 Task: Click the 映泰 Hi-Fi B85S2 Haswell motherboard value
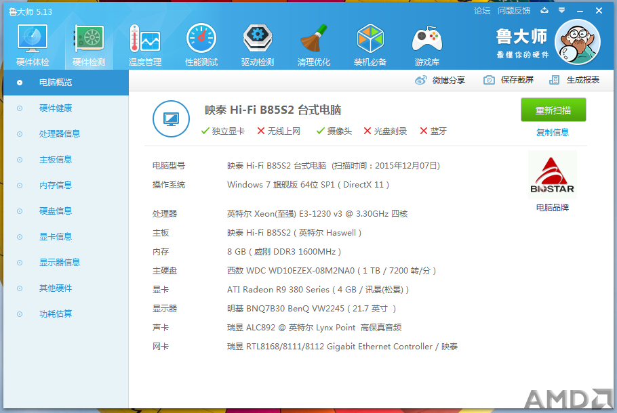(294, 233)
